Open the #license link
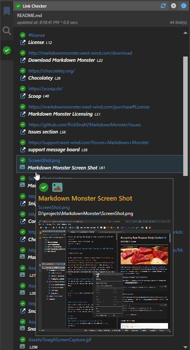This screenshot has height=350, width=190. (37, 35)
